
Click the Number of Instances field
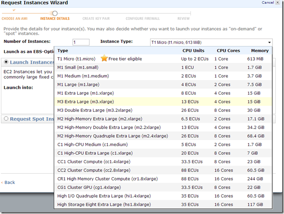pyautogui.click(x=81, y=42)
